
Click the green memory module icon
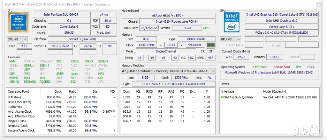tap(211, 45)
